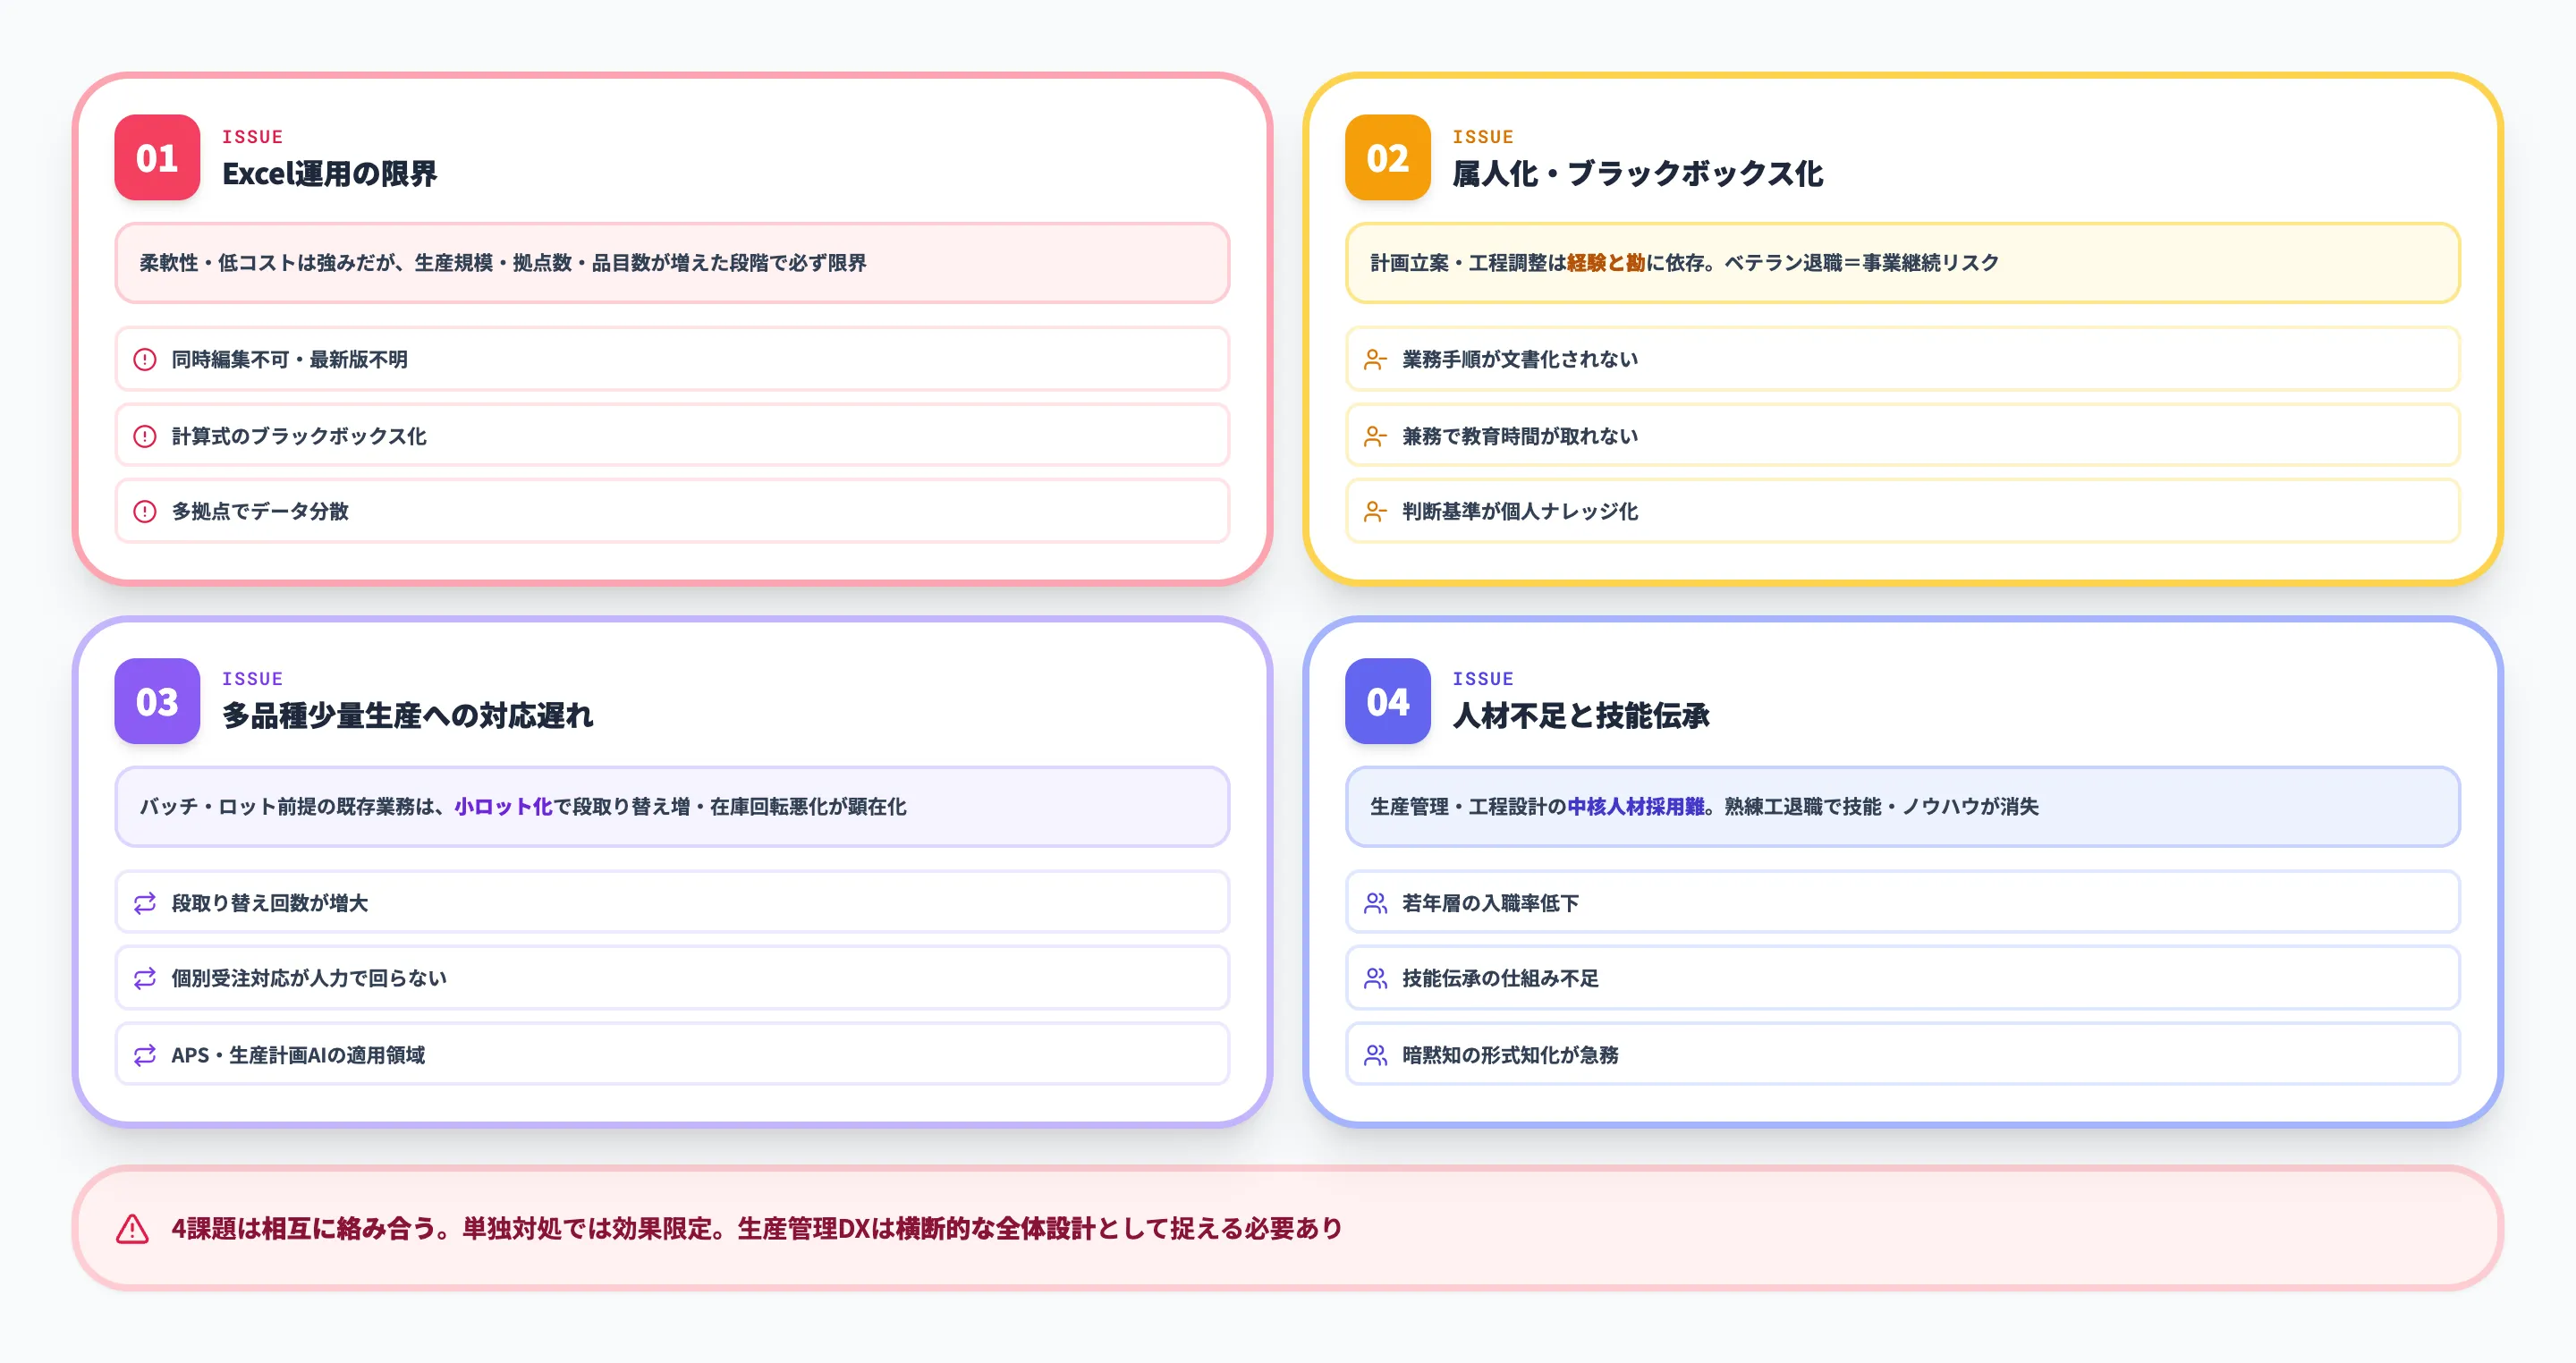Click the refresh icon beside 段取り替え回数が増大

tap(146, 902)
